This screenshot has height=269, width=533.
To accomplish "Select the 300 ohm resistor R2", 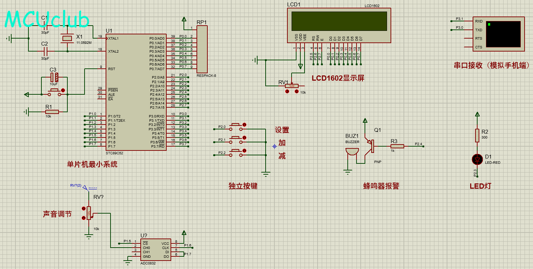I will coord(477,135).
